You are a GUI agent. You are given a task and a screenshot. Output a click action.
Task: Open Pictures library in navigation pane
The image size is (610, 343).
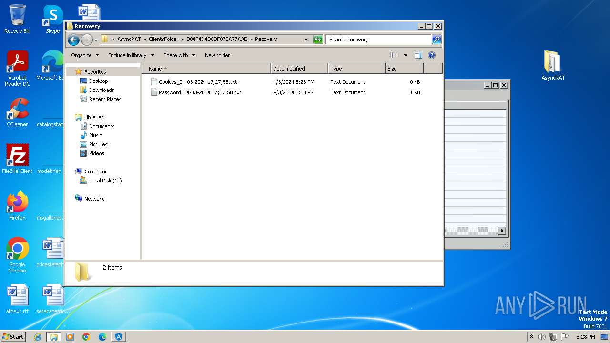pos(98,144)
